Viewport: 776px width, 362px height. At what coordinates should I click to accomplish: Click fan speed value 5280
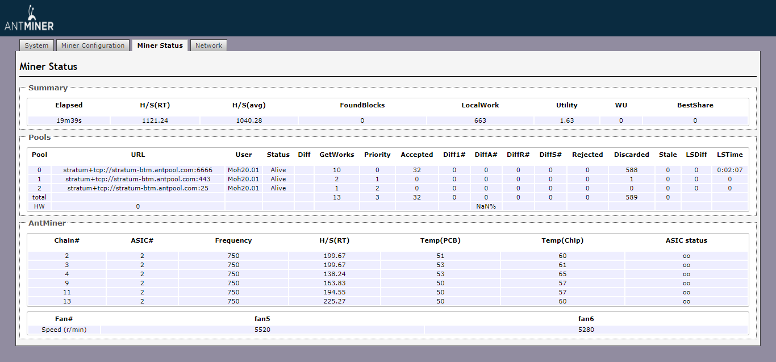tap(586, 330)
